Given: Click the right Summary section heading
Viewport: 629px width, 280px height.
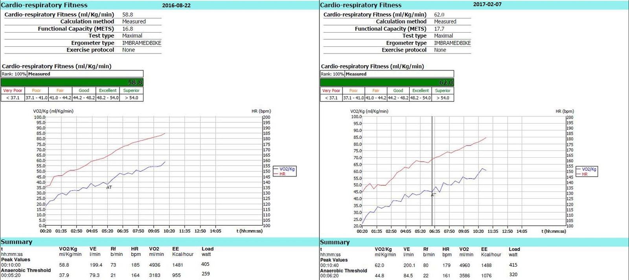Looking at the screenshot, I should pos(335,242).
